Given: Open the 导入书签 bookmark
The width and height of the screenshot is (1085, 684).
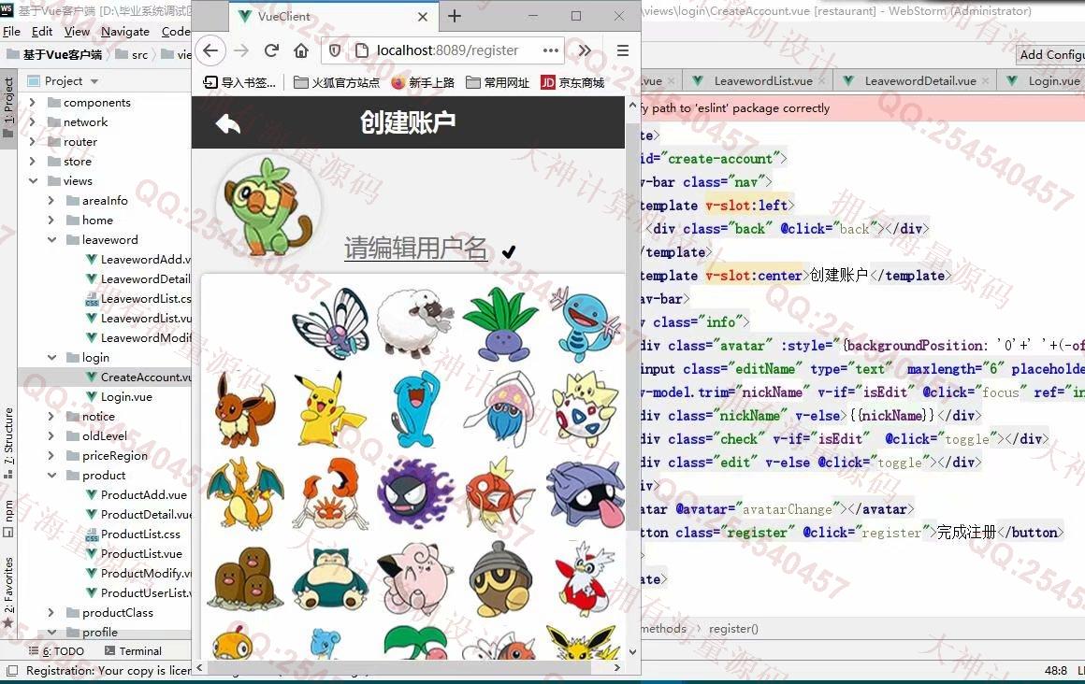Looking at the screenshot, I should 239,82.
